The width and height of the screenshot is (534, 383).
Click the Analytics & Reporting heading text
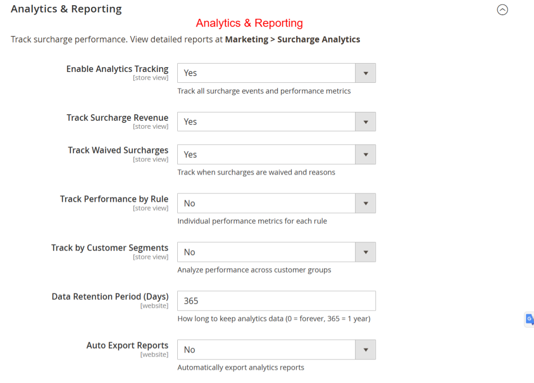66,9
